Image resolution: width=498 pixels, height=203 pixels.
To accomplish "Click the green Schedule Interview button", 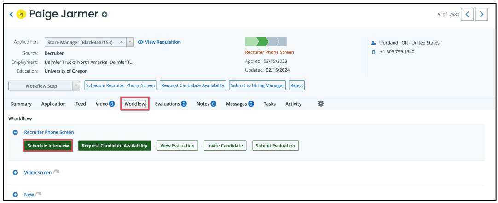I will point(48,146).
